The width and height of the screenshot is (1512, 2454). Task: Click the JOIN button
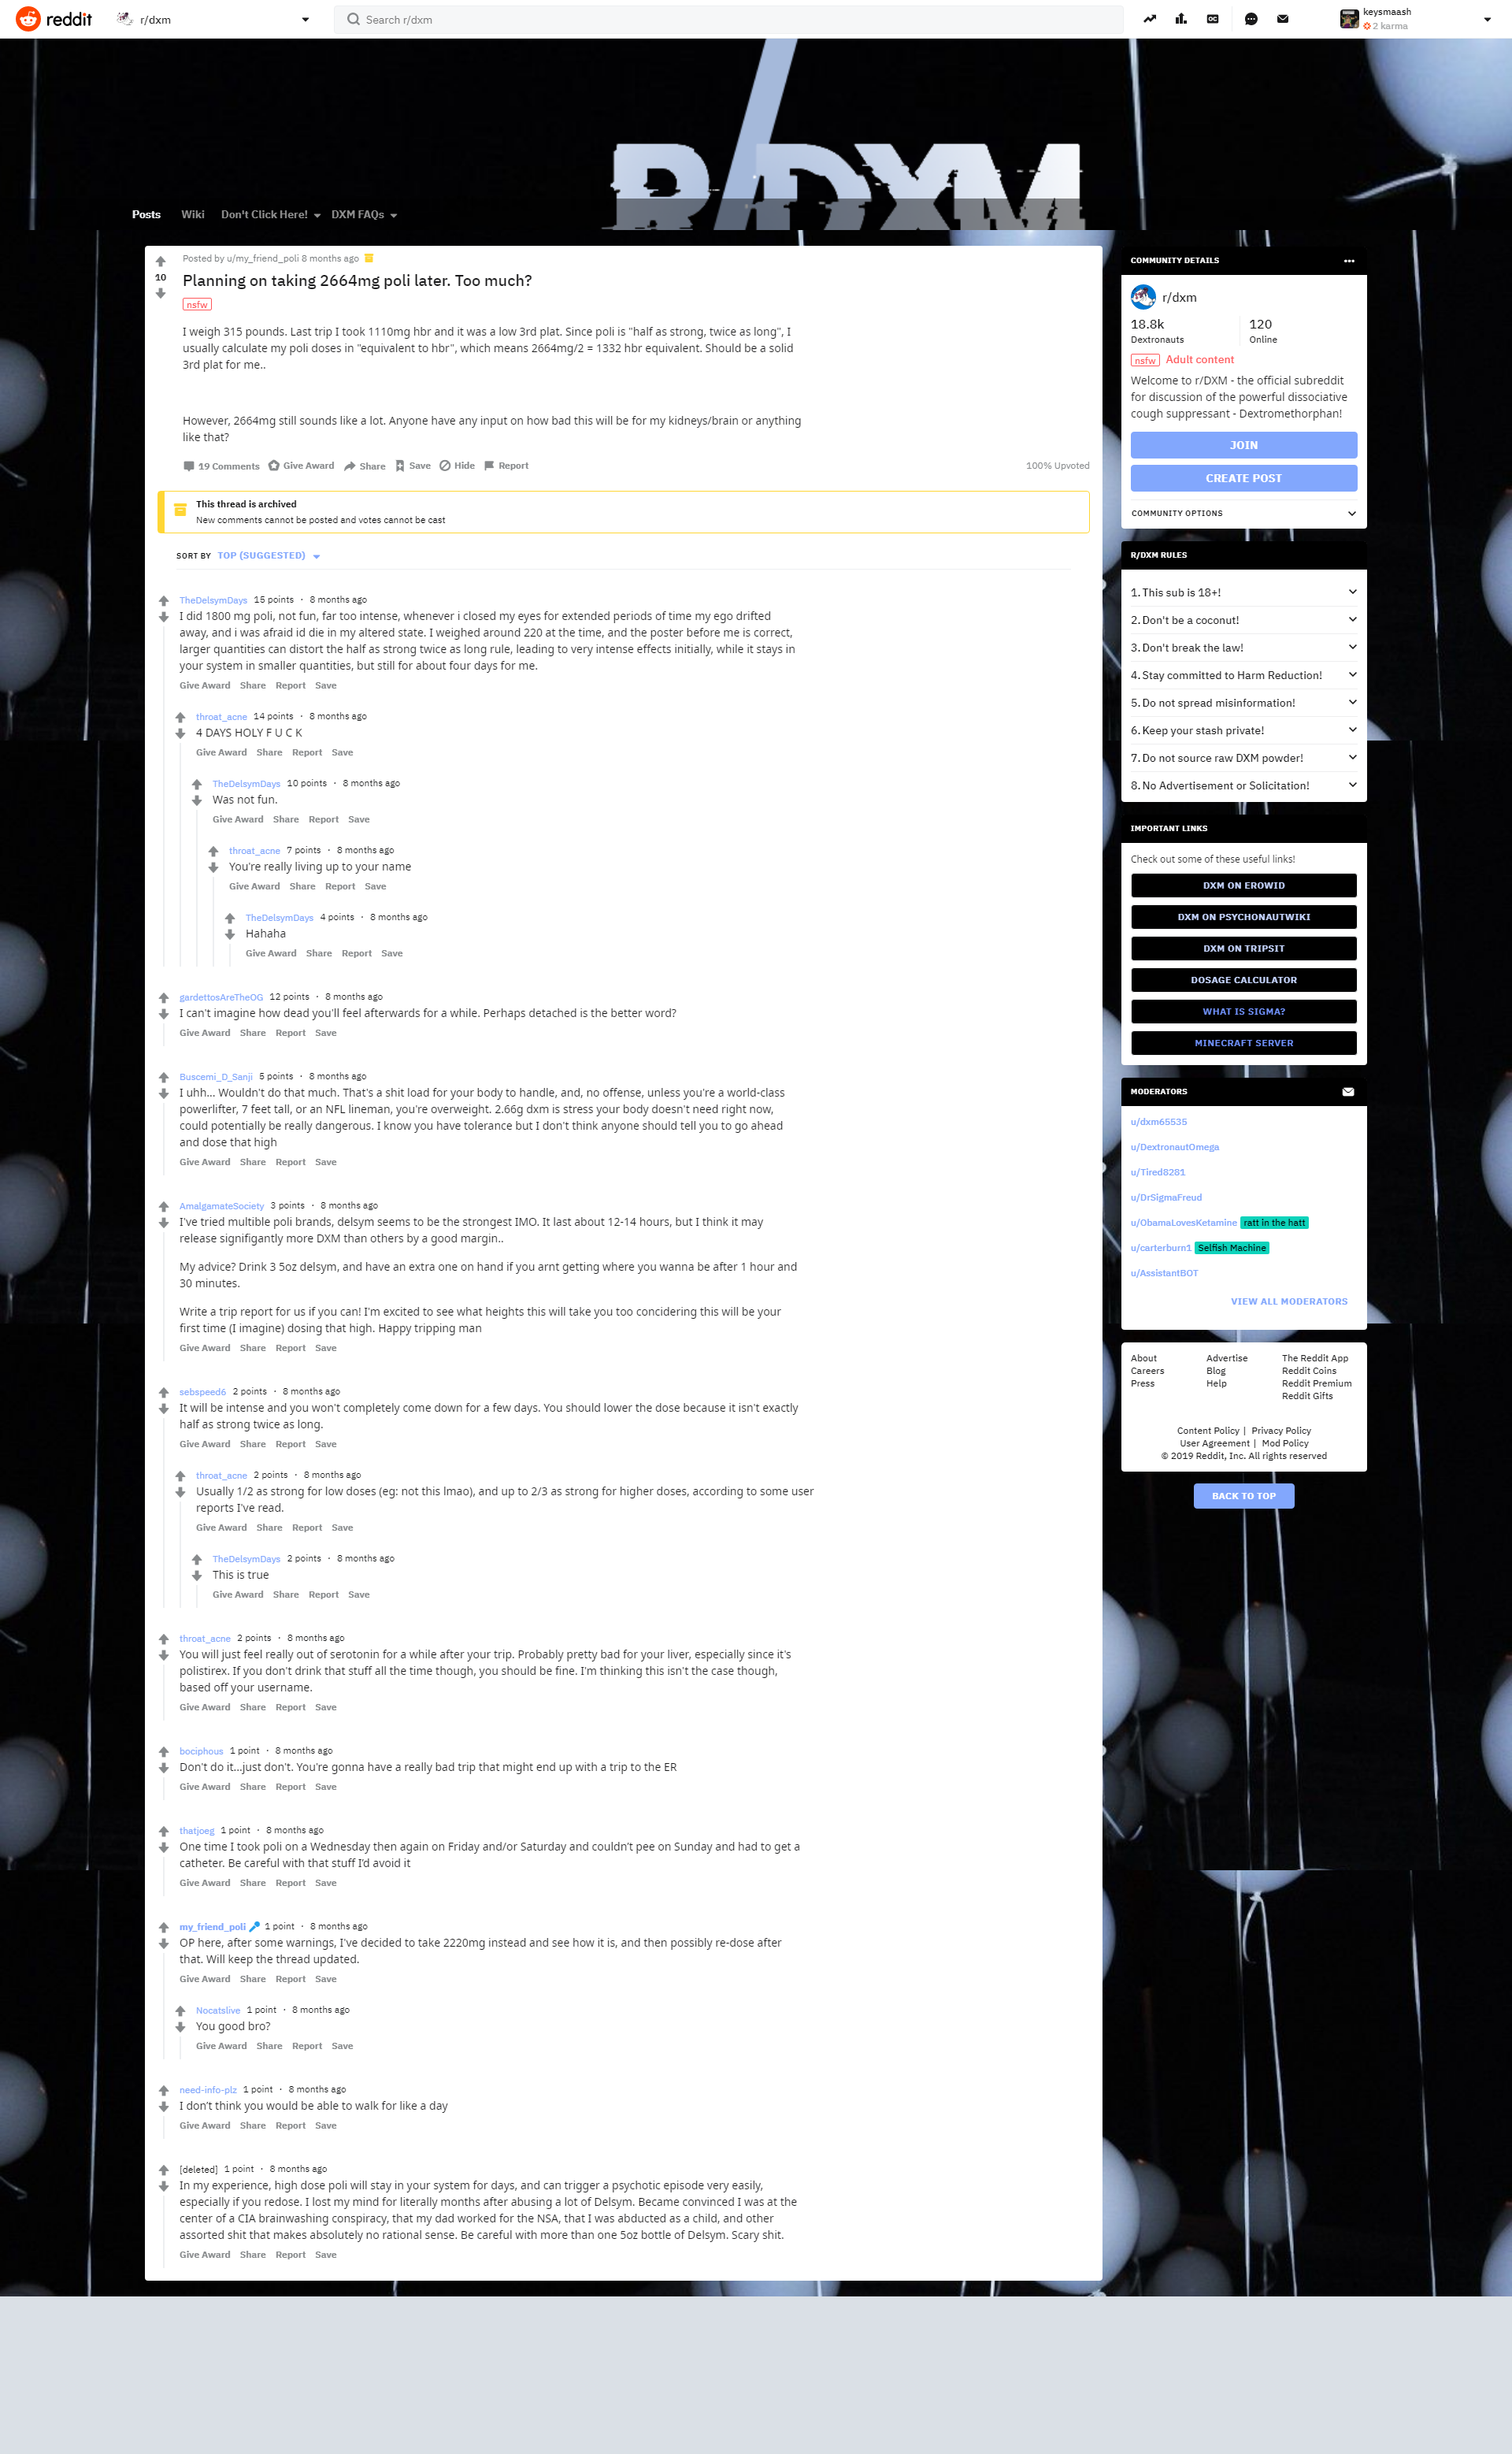click(x=1244, y=445)
